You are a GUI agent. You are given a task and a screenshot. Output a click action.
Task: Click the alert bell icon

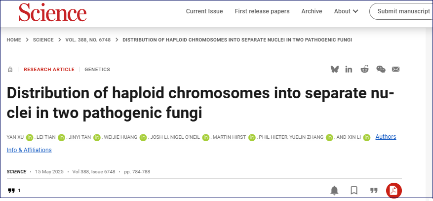(334, 190)
